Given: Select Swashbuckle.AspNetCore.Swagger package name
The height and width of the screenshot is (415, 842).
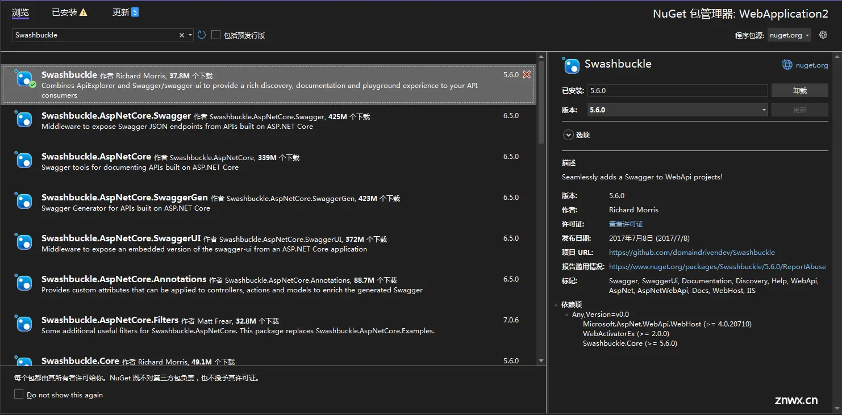Looking at the screenshot, I should click(116, 116).
